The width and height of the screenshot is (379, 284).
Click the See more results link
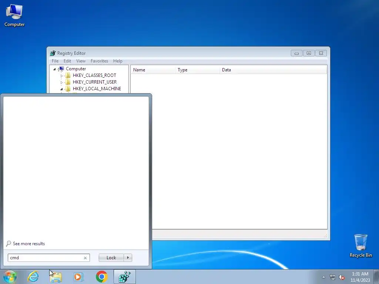(x=29, y=244)
